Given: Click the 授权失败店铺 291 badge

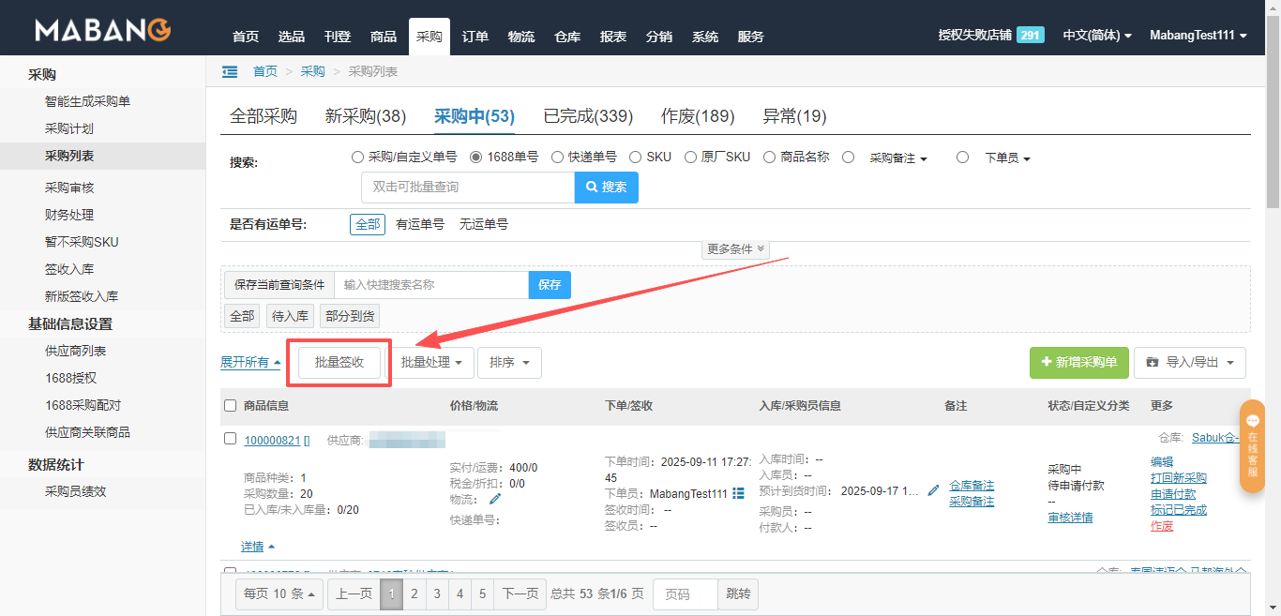Looking at the screenshot, I should [1030, 35].
